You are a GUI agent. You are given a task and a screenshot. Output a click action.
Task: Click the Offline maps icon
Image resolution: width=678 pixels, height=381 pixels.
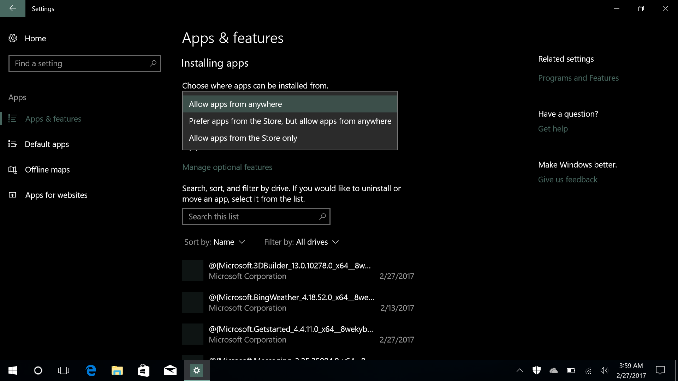point(13,170)
